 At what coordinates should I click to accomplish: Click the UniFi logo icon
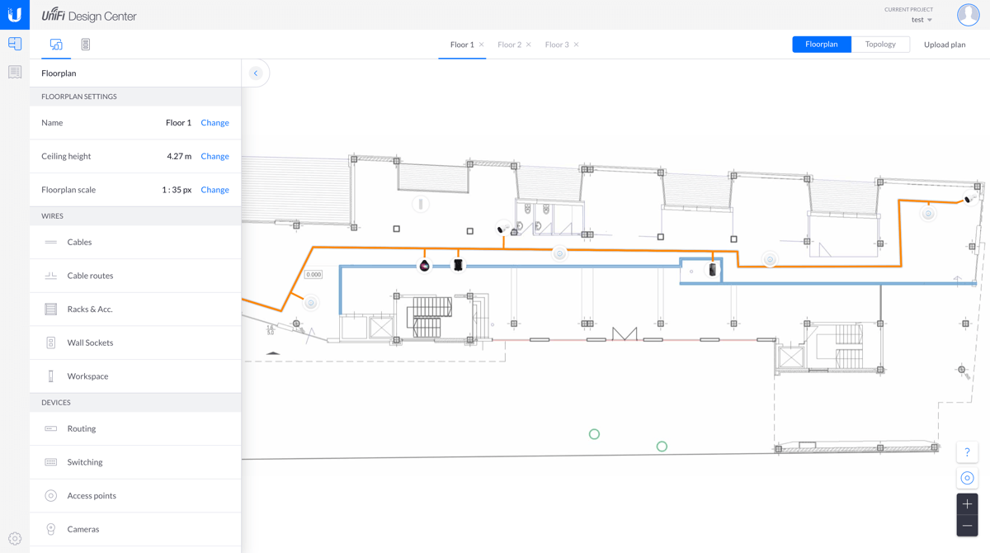pos(14,14)
